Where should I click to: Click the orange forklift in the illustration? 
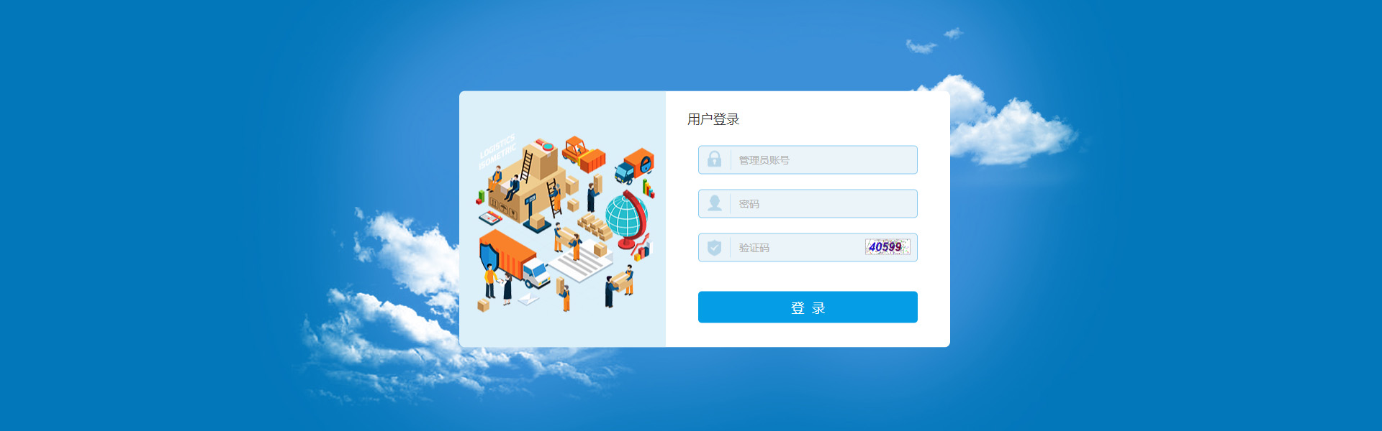point(583,154)
